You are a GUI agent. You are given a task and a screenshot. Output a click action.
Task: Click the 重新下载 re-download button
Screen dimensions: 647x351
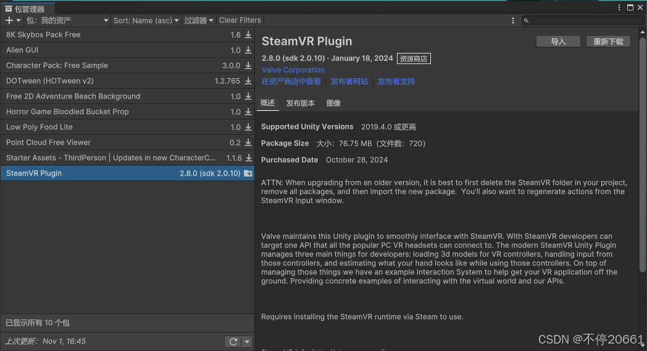[x=608, y=41]
